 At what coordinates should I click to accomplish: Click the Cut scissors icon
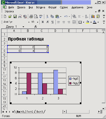tap(47, 16)
